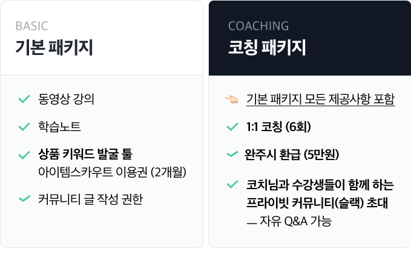
Task: Click the 학습노트 feature text
Action: pyautogui.click(x=59, y=127)
